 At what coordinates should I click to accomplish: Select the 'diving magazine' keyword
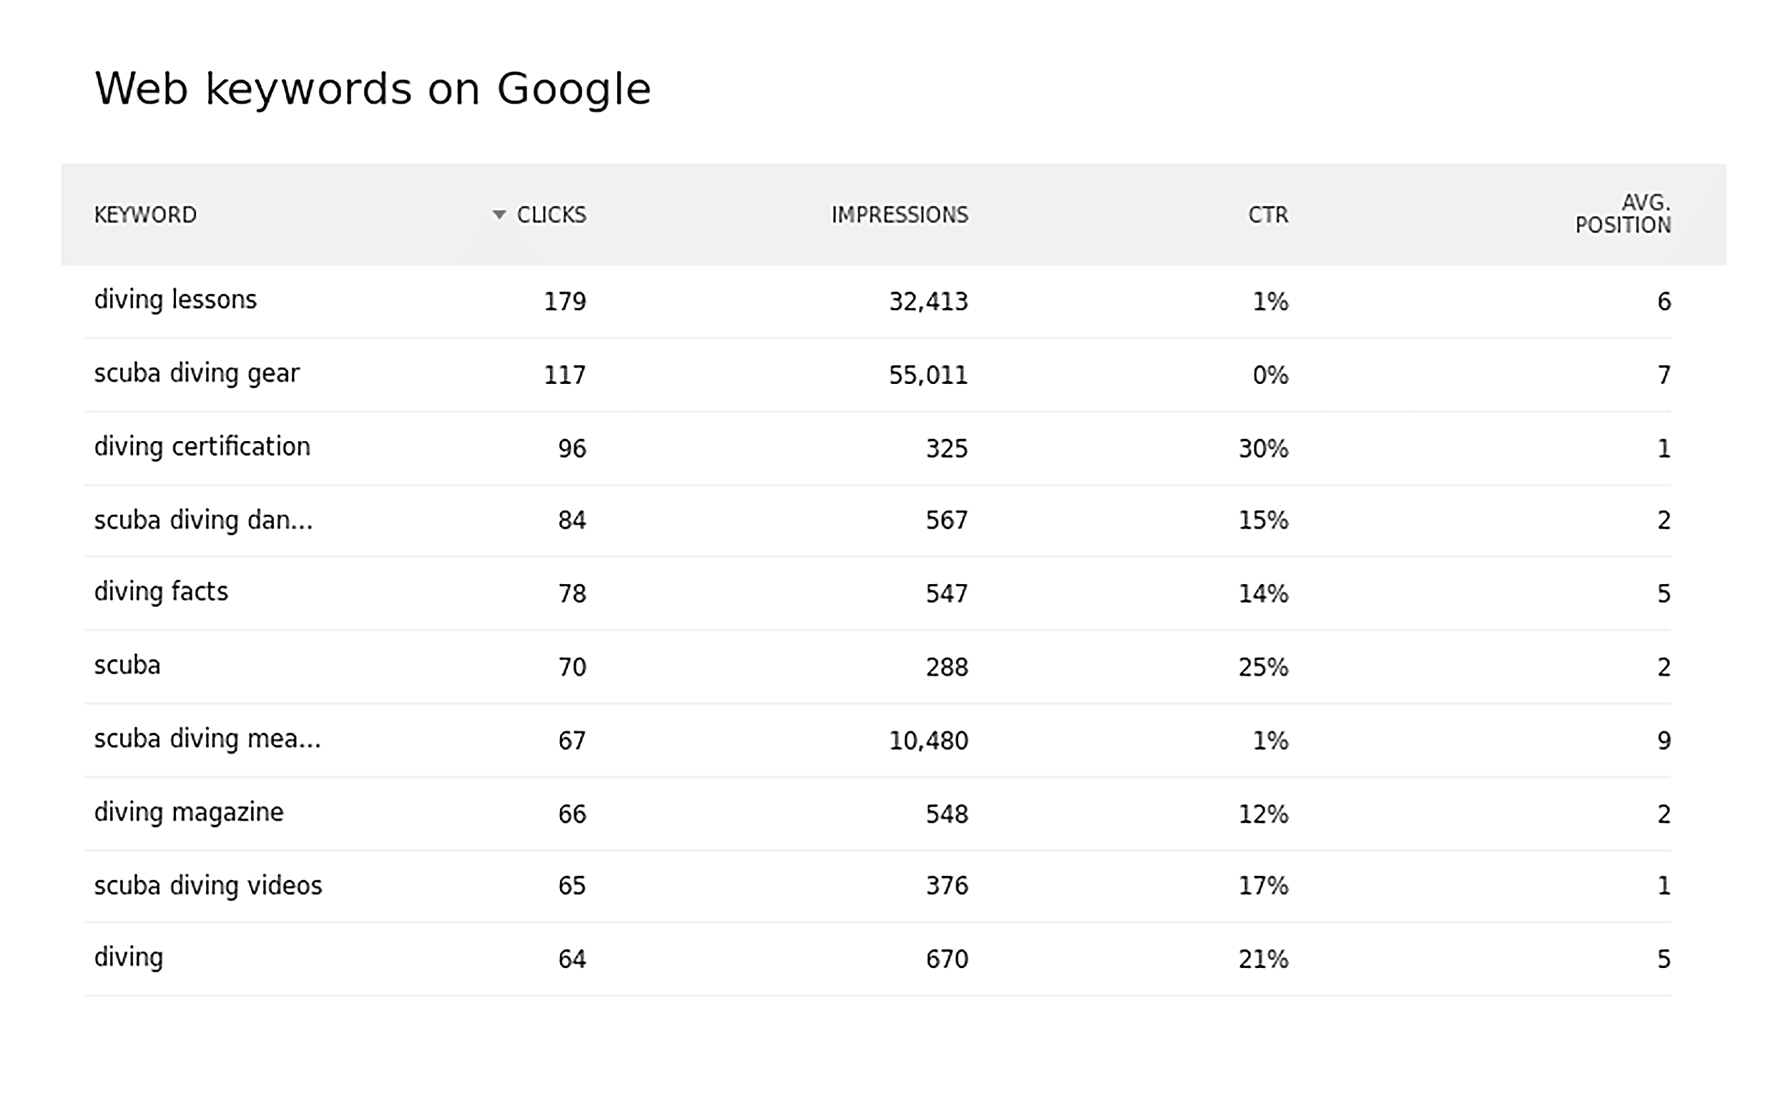pyautogui.click(x=188, y=813)
